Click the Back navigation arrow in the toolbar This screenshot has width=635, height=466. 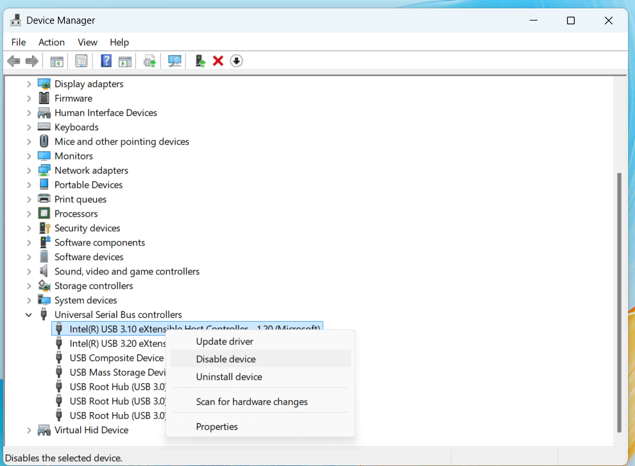point(13,60)
